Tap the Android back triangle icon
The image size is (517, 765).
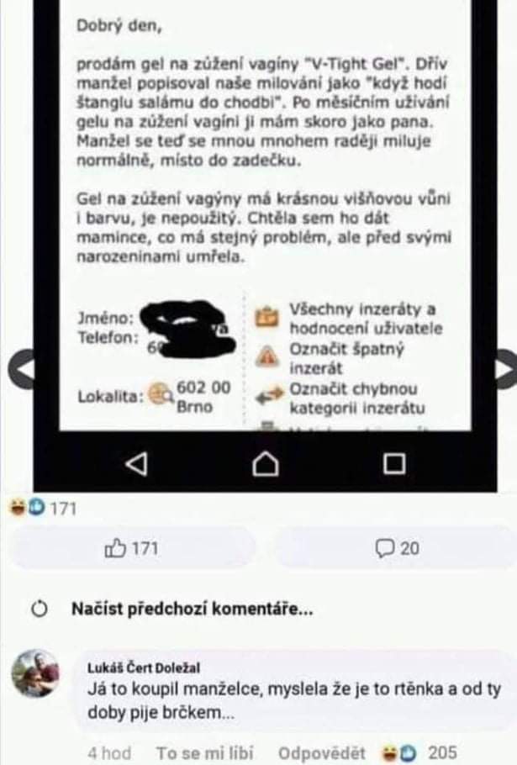coord(136,463)
